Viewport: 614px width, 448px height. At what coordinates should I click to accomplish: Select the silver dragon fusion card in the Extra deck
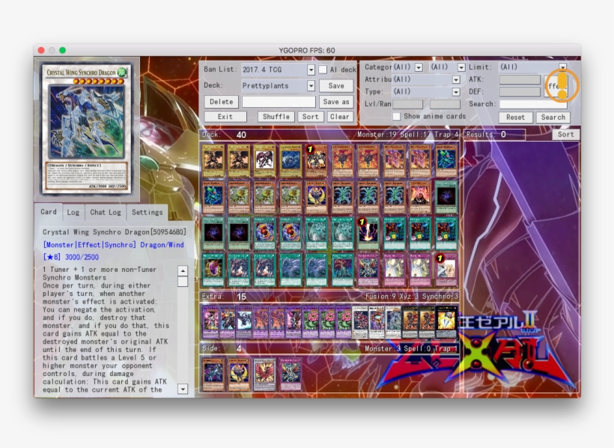[x=243, y=322]
